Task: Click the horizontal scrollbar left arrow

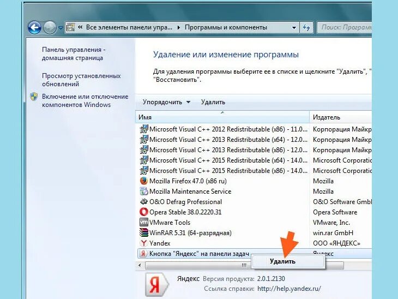Action: [140, 266]
